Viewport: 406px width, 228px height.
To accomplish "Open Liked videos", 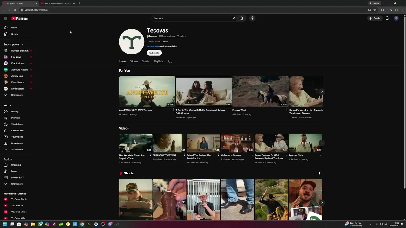I will coord(17,130).
